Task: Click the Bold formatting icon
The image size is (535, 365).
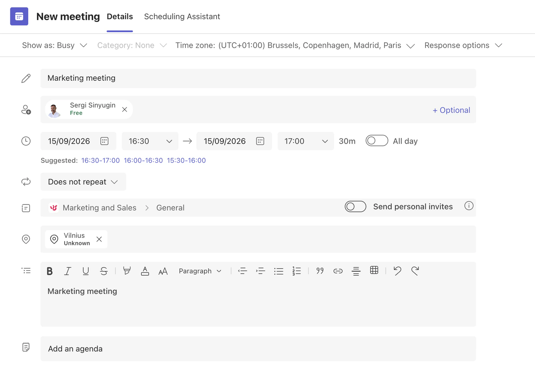Action: tap(50, 271)
